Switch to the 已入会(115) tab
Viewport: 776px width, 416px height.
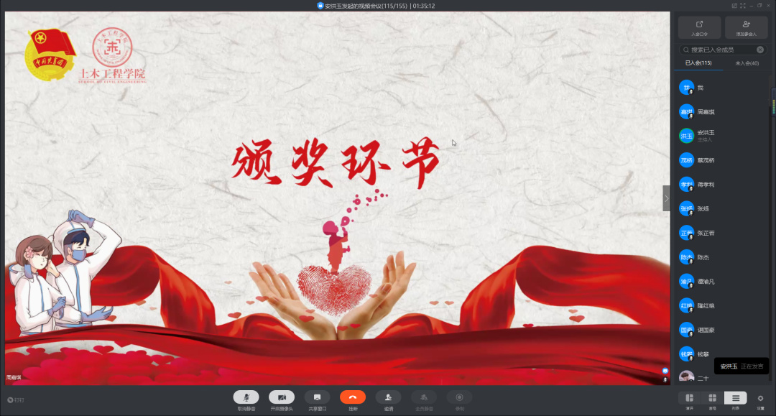click(x=698, y=63)
